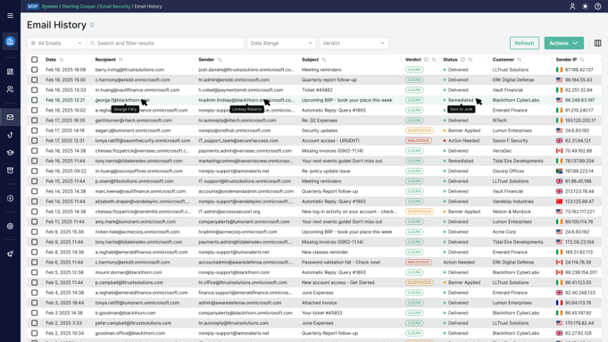Image resolution: width=608 pixels, height=342 pixels.
Task: Check the Re: policy update issue row
Action: [x=35, y=171]
